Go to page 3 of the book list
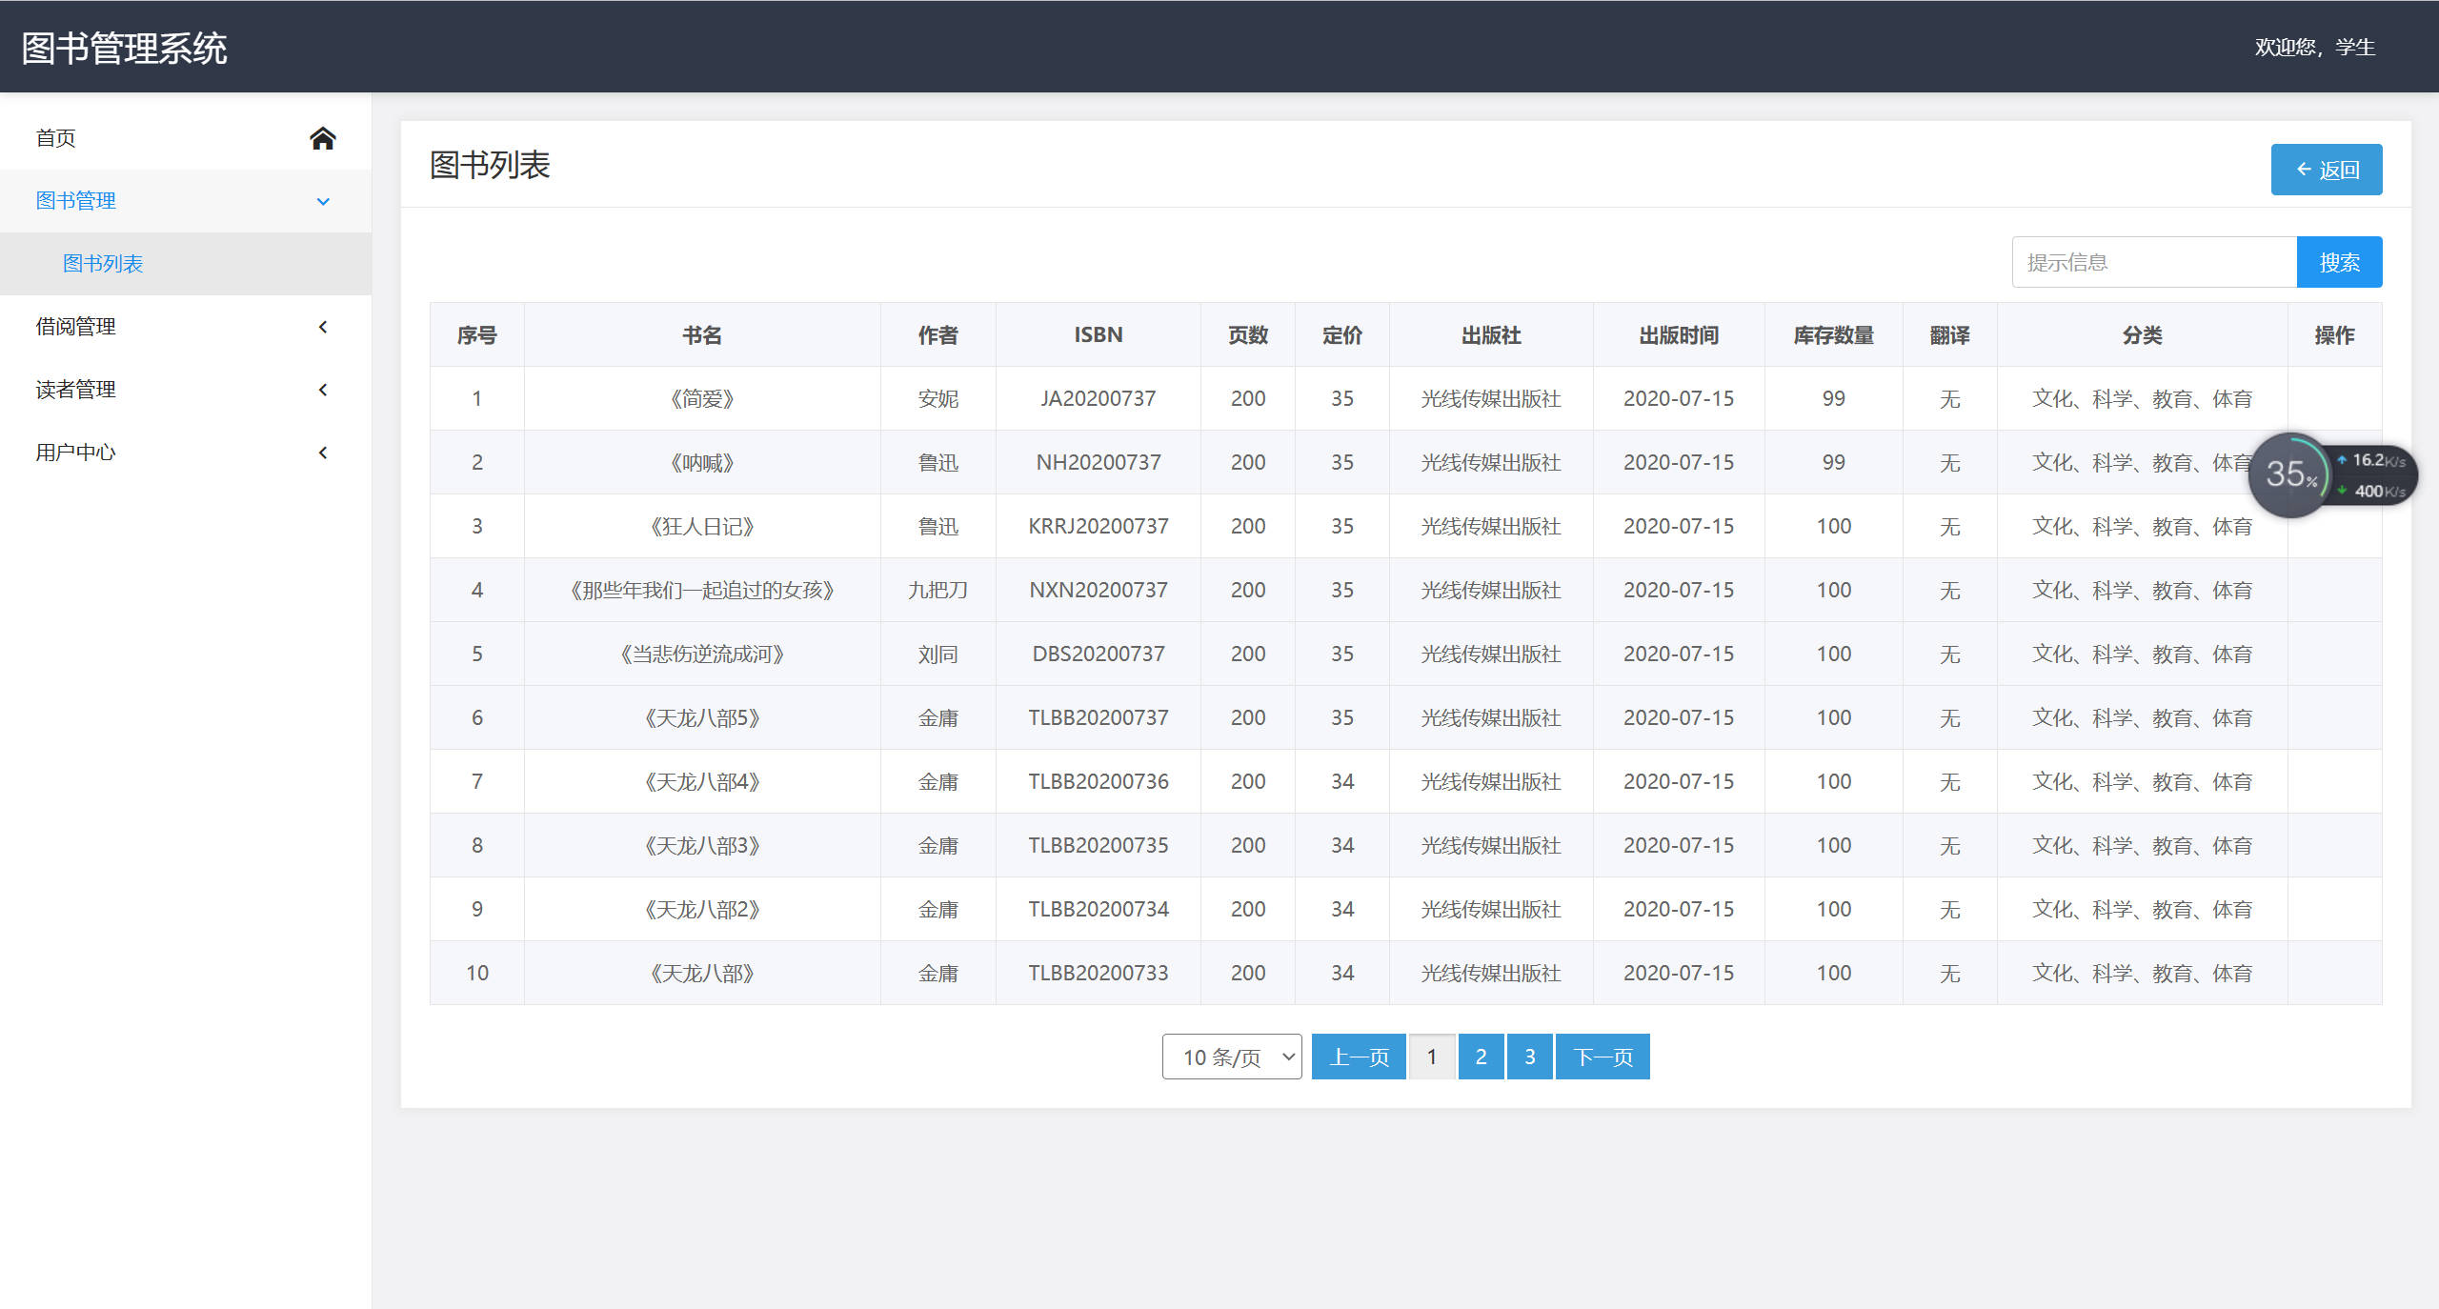 (1529, 1056)
